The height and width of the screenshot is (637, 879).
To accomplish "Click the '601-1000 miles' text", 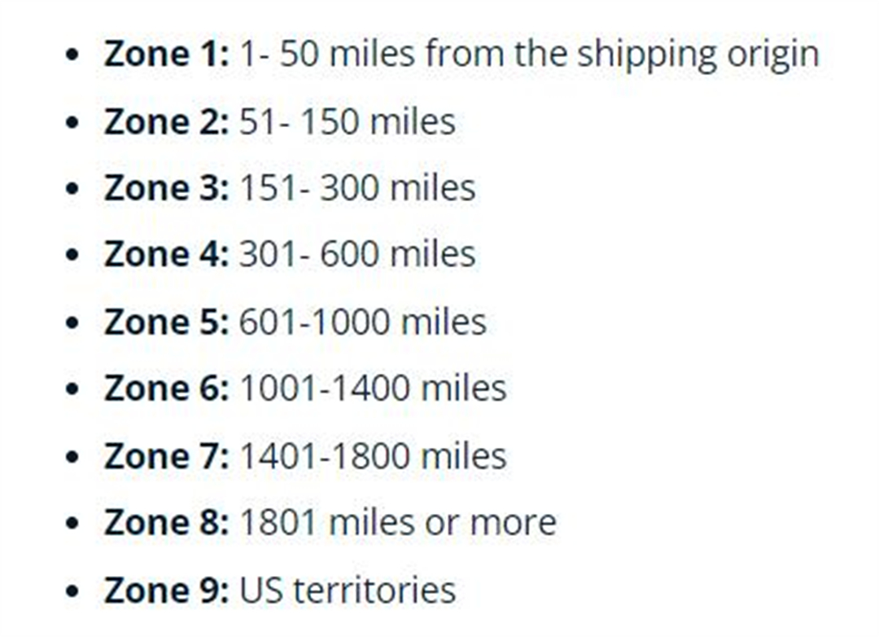I will tap(363, 322).
